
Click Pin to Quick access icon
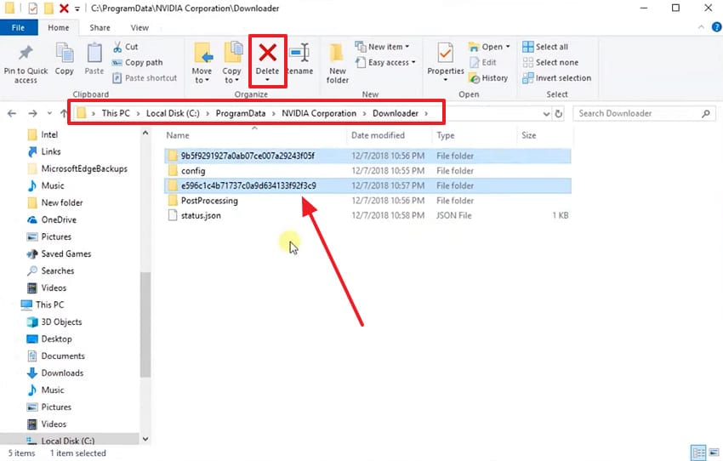[x=26, y=53]
